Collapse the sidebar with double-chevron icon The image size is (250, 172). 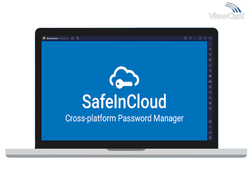coord(210,38)
